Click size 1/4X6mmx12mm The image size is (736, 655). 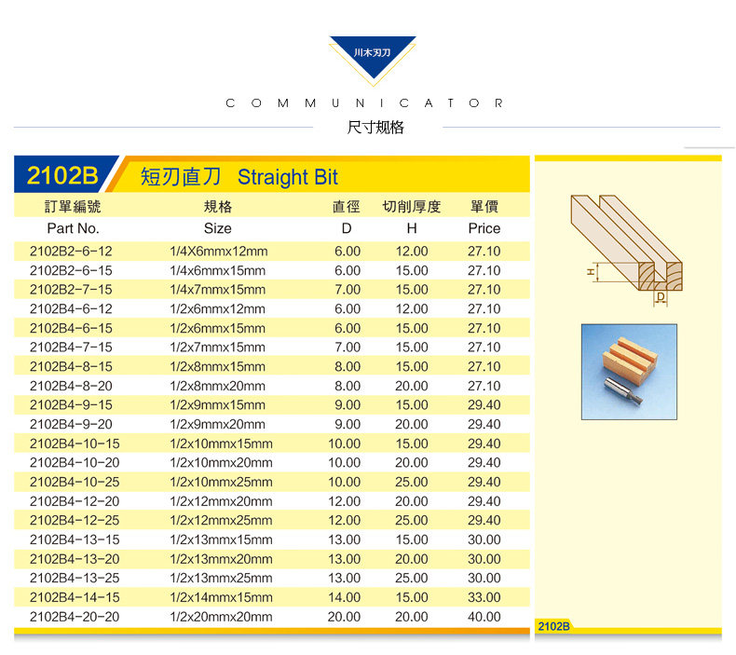(x=219, y=252)
